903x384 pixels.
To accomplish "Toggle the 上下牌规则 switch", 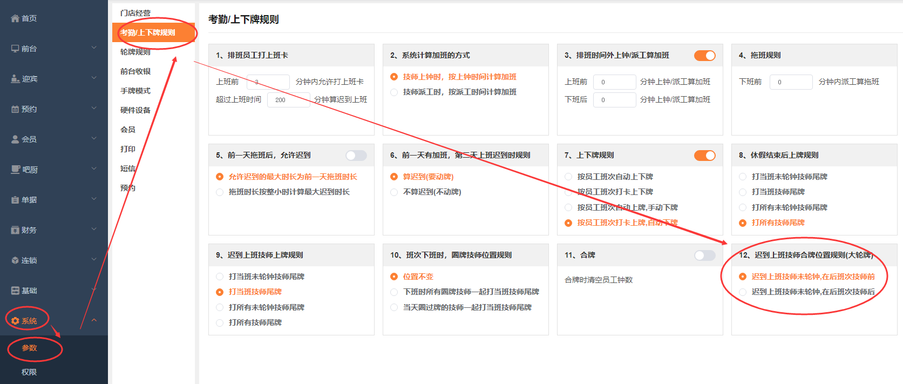I will [705, 156].
